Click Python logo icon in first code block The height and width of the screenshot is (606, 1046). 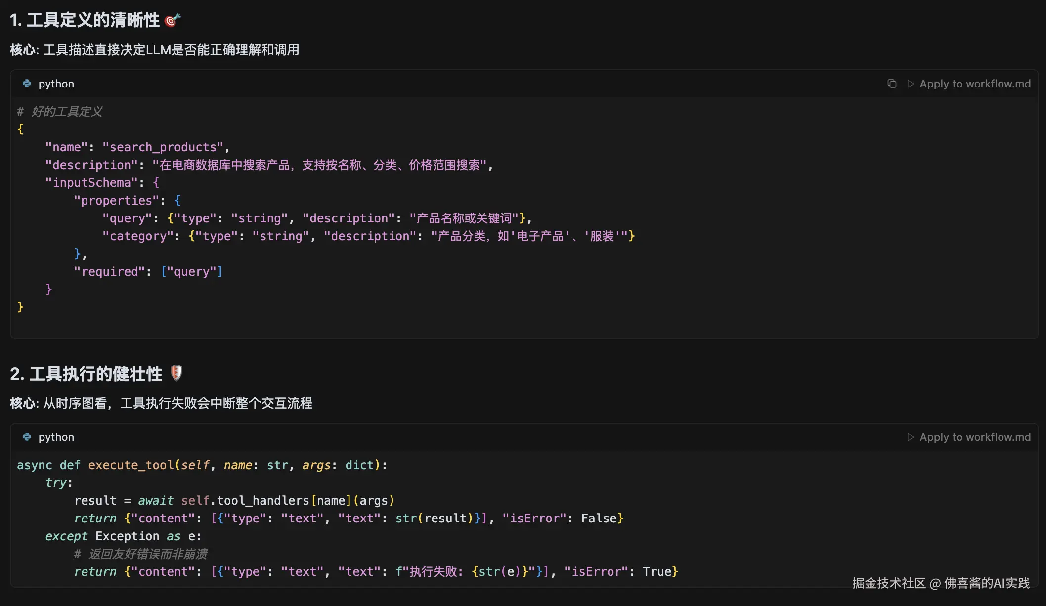coord(27,84)
